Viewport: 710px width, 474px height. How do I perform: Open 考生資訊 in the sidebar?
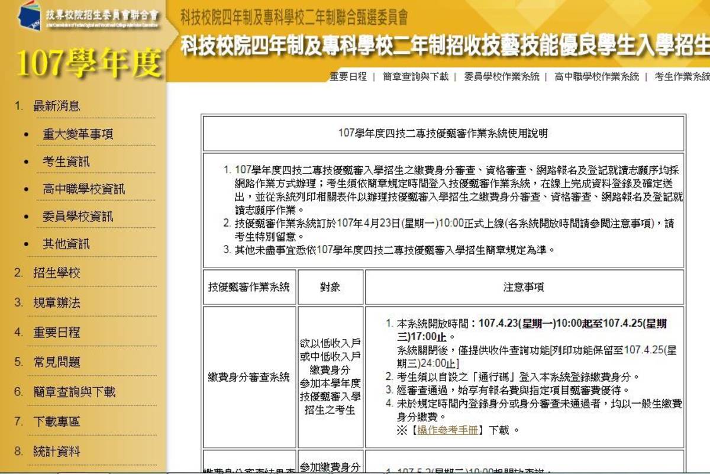coord(66,162)
